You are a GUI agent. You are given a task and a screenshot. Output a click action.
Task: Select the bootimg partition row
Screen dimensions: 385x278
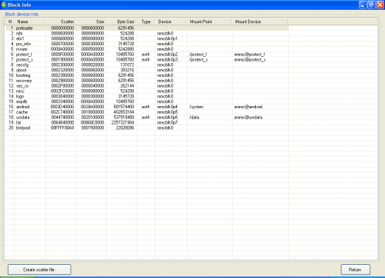[146, 75]
